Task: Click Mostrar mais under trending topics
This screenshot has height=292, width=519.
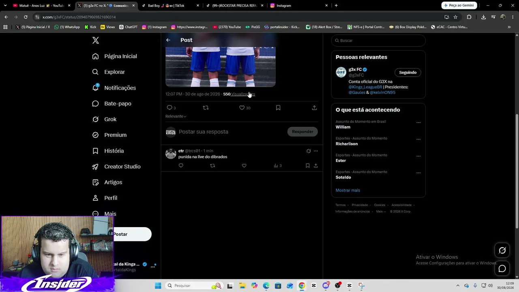Action: coord(348,190)
